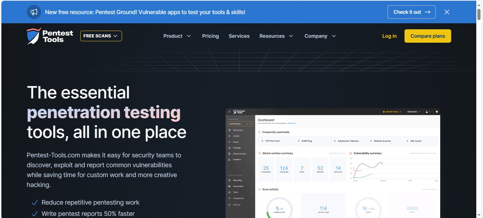Click the Reporting icon in the sidebar
Viewport: 483px width, 218px height.
point(229,180)
